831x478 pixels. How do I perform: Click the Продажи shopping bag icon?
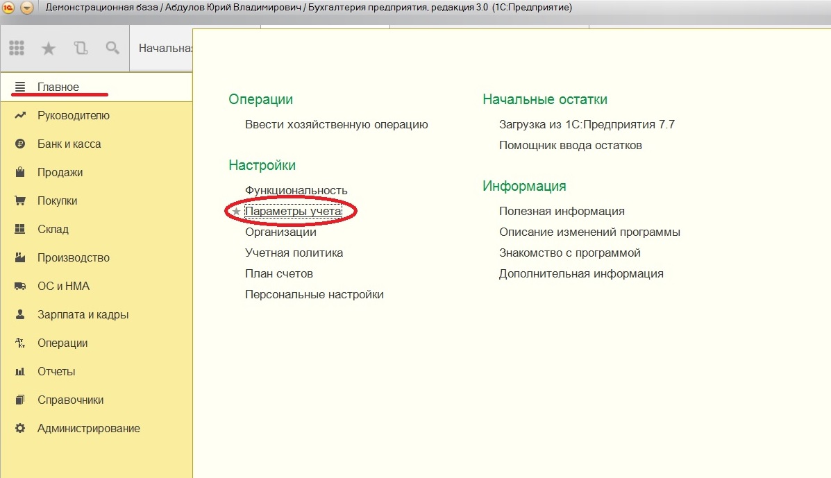[20, 172]
